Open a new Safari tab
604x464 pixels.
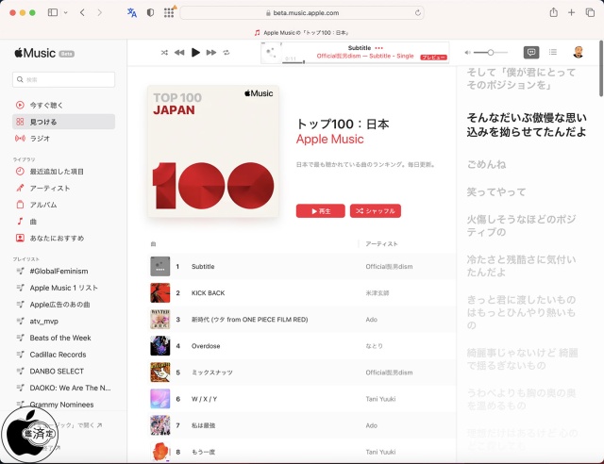[x=571, y=12]
